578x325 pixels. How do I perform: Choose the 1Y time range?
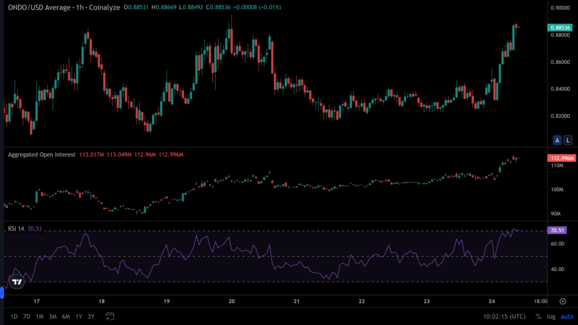point(79,316)
